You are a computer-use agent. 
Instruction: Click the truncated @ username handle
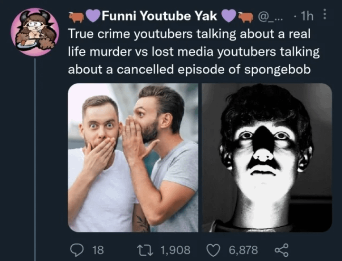coord(269,16)
